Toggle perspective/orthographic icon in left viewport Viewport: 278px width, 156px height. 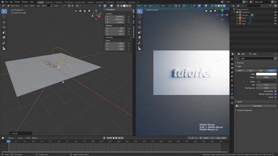click(76, 11)
